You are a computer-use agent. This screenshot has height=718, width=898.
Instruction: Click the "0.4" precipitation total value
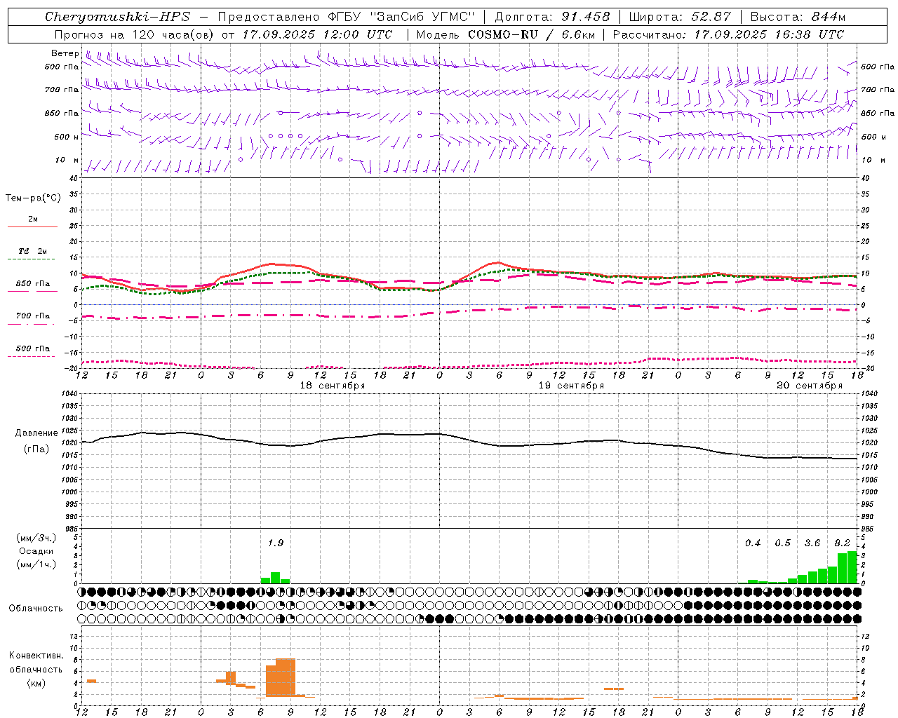point(753,543)
